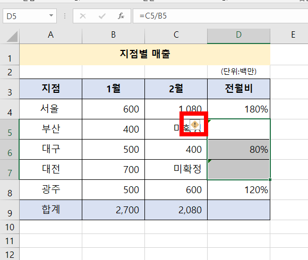Click the 합계 cell

50,210
